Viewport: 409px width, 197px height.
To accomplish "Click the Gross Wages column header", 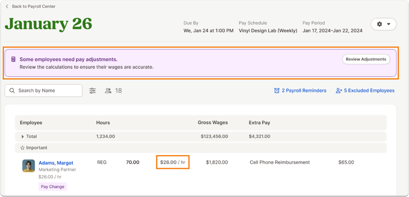I will 213,122.
